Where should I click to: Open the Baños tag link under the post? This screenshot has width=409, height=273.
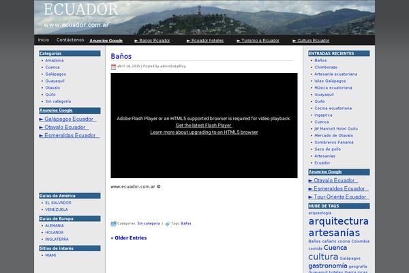(186, 224)
